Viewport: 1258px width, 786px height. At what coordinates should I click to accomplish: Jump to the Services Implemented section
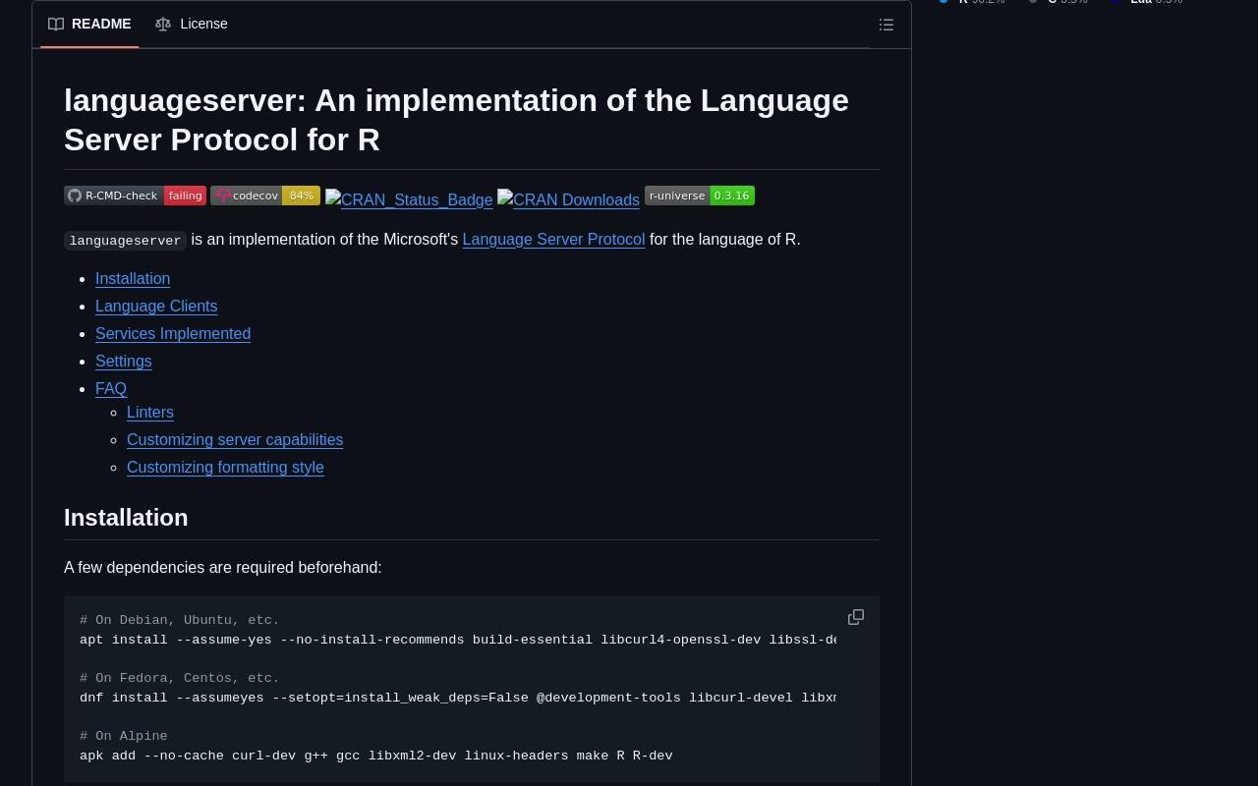[173, 333]
